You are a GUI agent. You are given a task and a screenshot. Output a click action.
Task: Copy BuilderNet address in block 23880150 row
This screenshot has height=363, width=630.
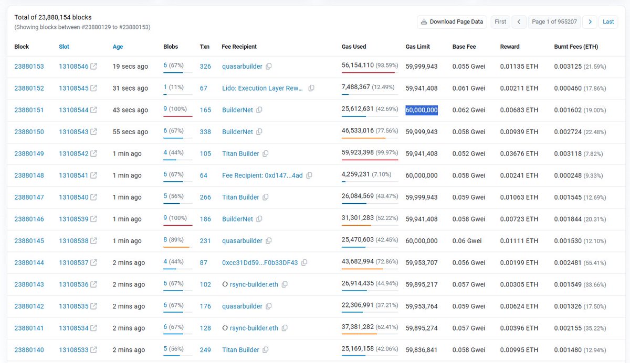(x=259, y=132)
